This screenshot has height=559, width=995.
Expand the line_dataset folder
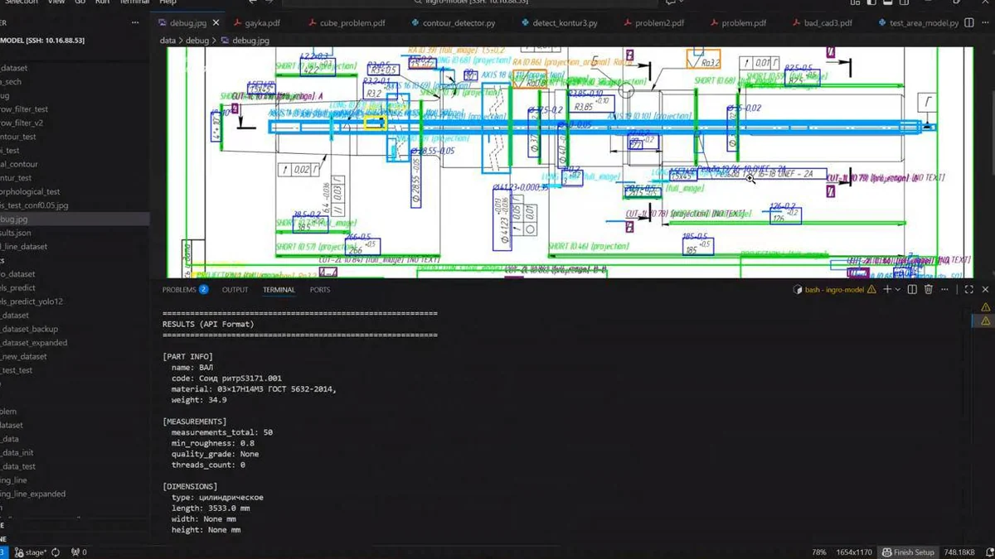coord(75,247)
